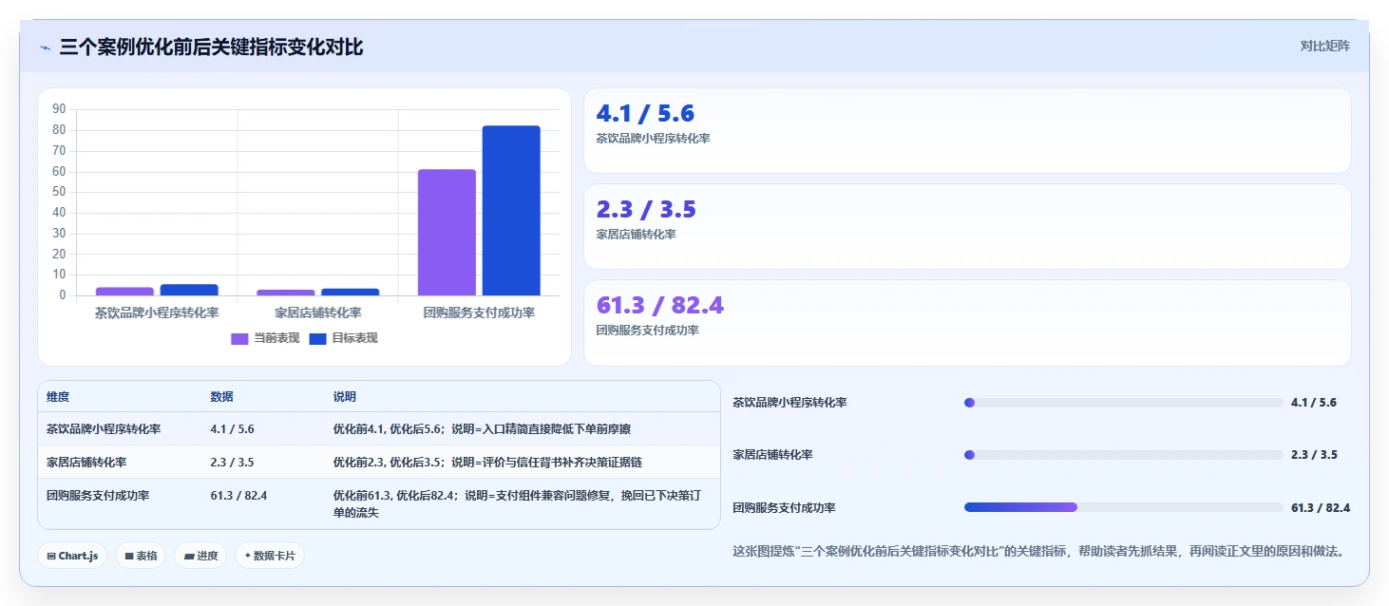Click the 数据卡片 tag chip
The image size is (1389, 606).
tap(270, 556)
